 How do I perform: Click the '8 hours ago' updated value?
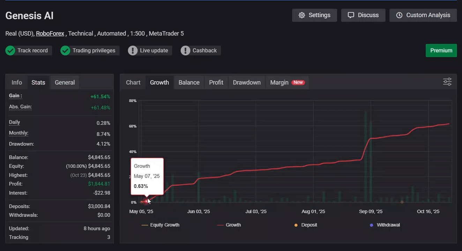click(97, 229)
